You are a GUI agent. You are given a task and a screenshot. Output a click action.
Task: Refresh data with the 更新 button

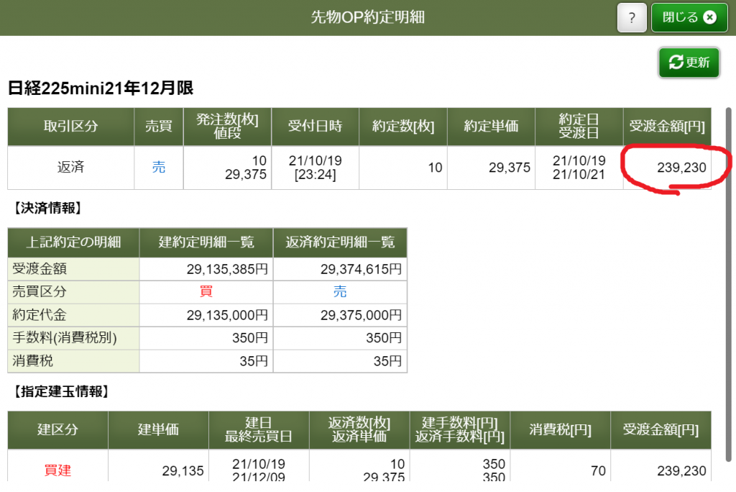[689, 62]
